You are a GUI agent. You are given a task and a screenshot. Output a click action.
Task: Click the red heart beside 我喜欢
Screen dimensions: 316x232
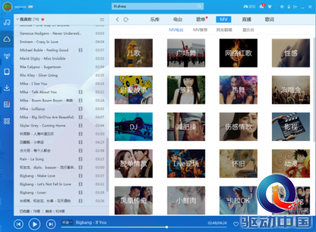[x=43, y=20]
